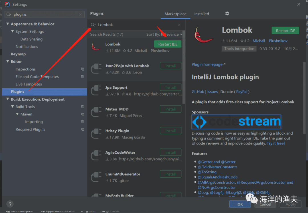Collapse the System Settings node
Image resolution: width=308 pixels, height=213 pixels.
coord(13,31)
